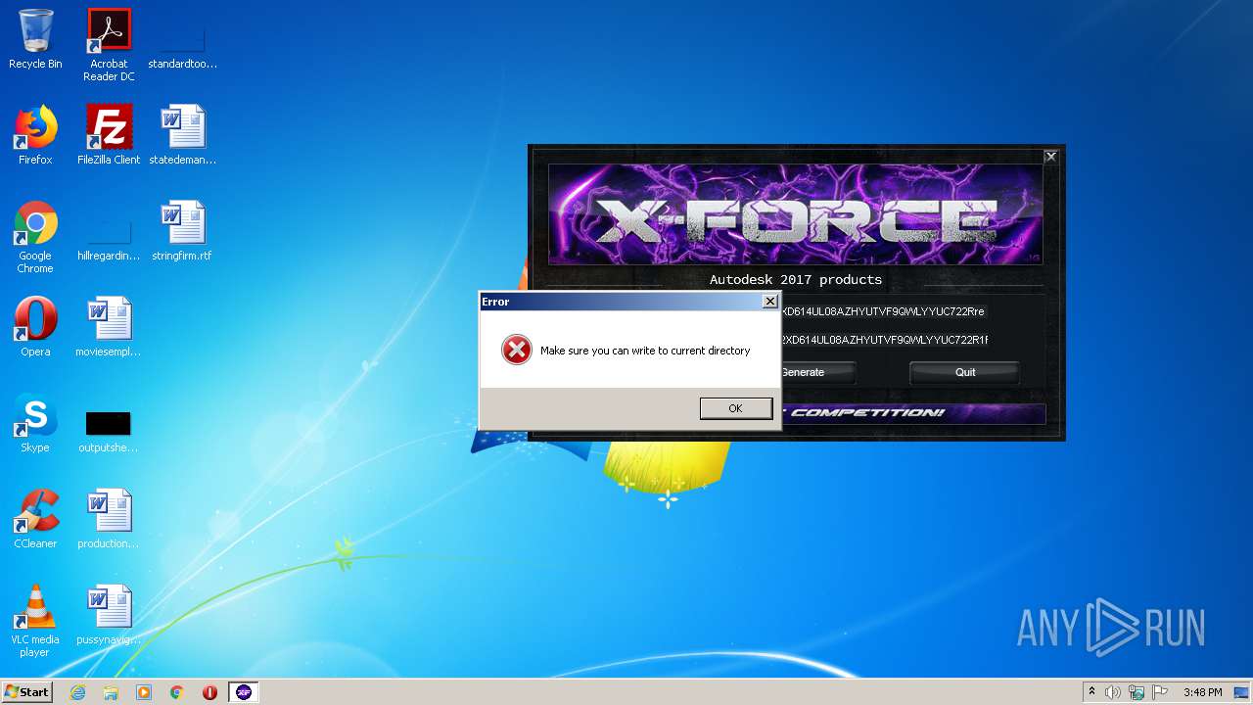This screenshot has height=705, width=1253.
Task: Select moviesempl... document icon
Action: tap(109, 327)
